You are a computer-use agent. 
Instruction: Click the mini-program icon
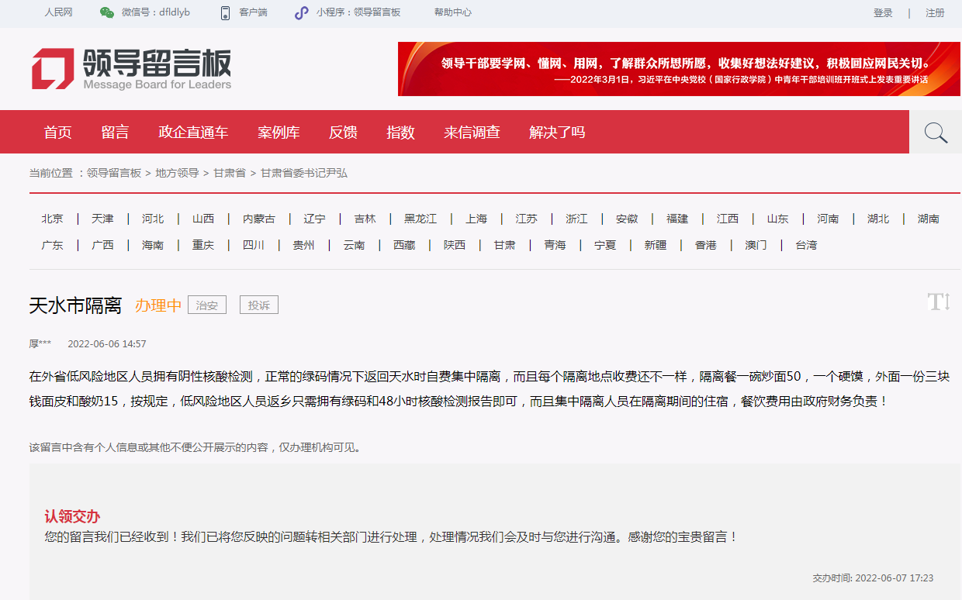point(302,12)
